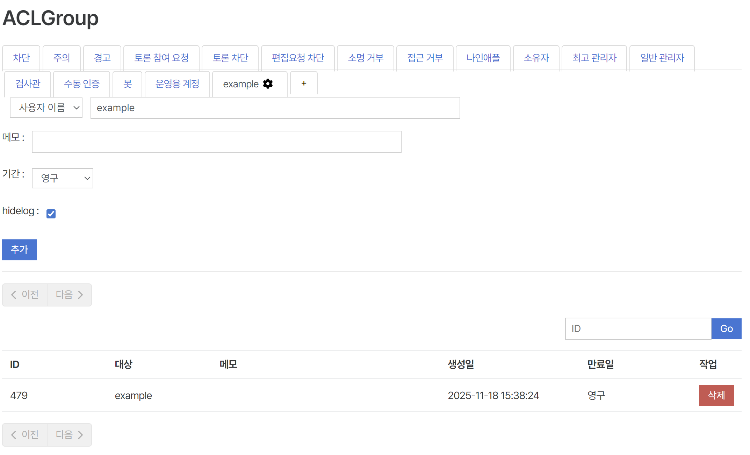
Task: Click the ID search input field
Action: click(637, 328)
